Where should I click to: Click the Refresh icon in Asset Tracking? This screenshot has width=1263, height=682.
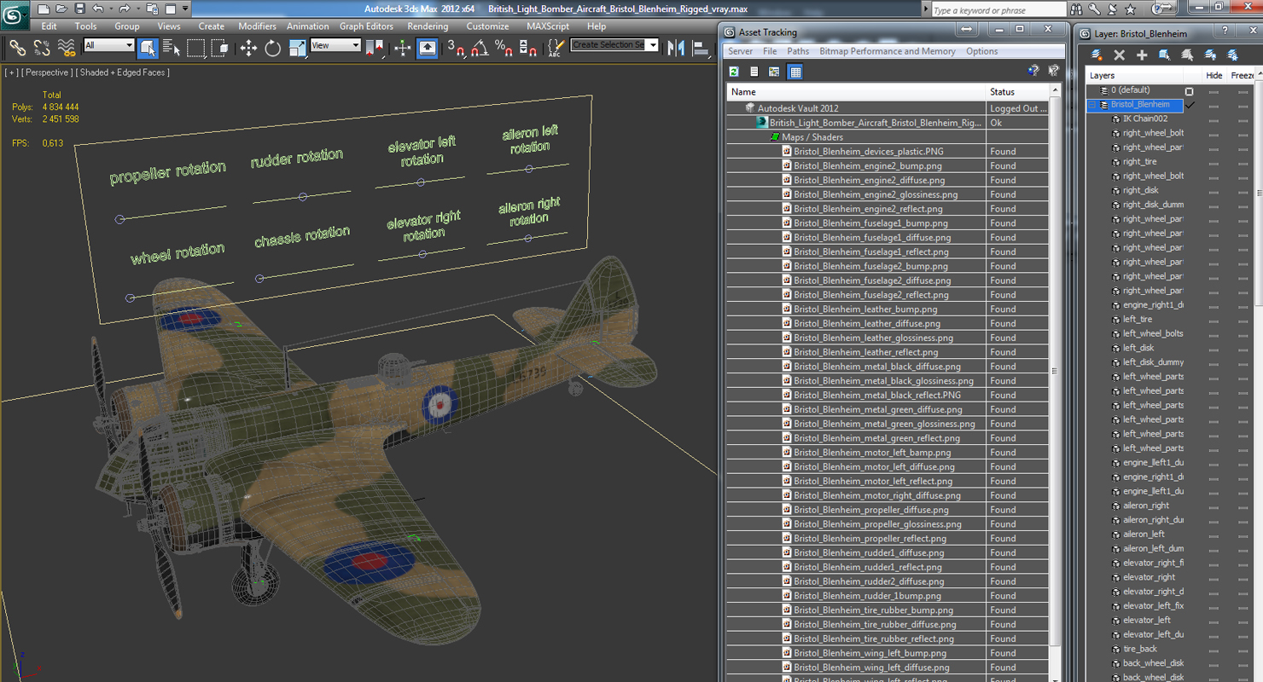point(734,72)
